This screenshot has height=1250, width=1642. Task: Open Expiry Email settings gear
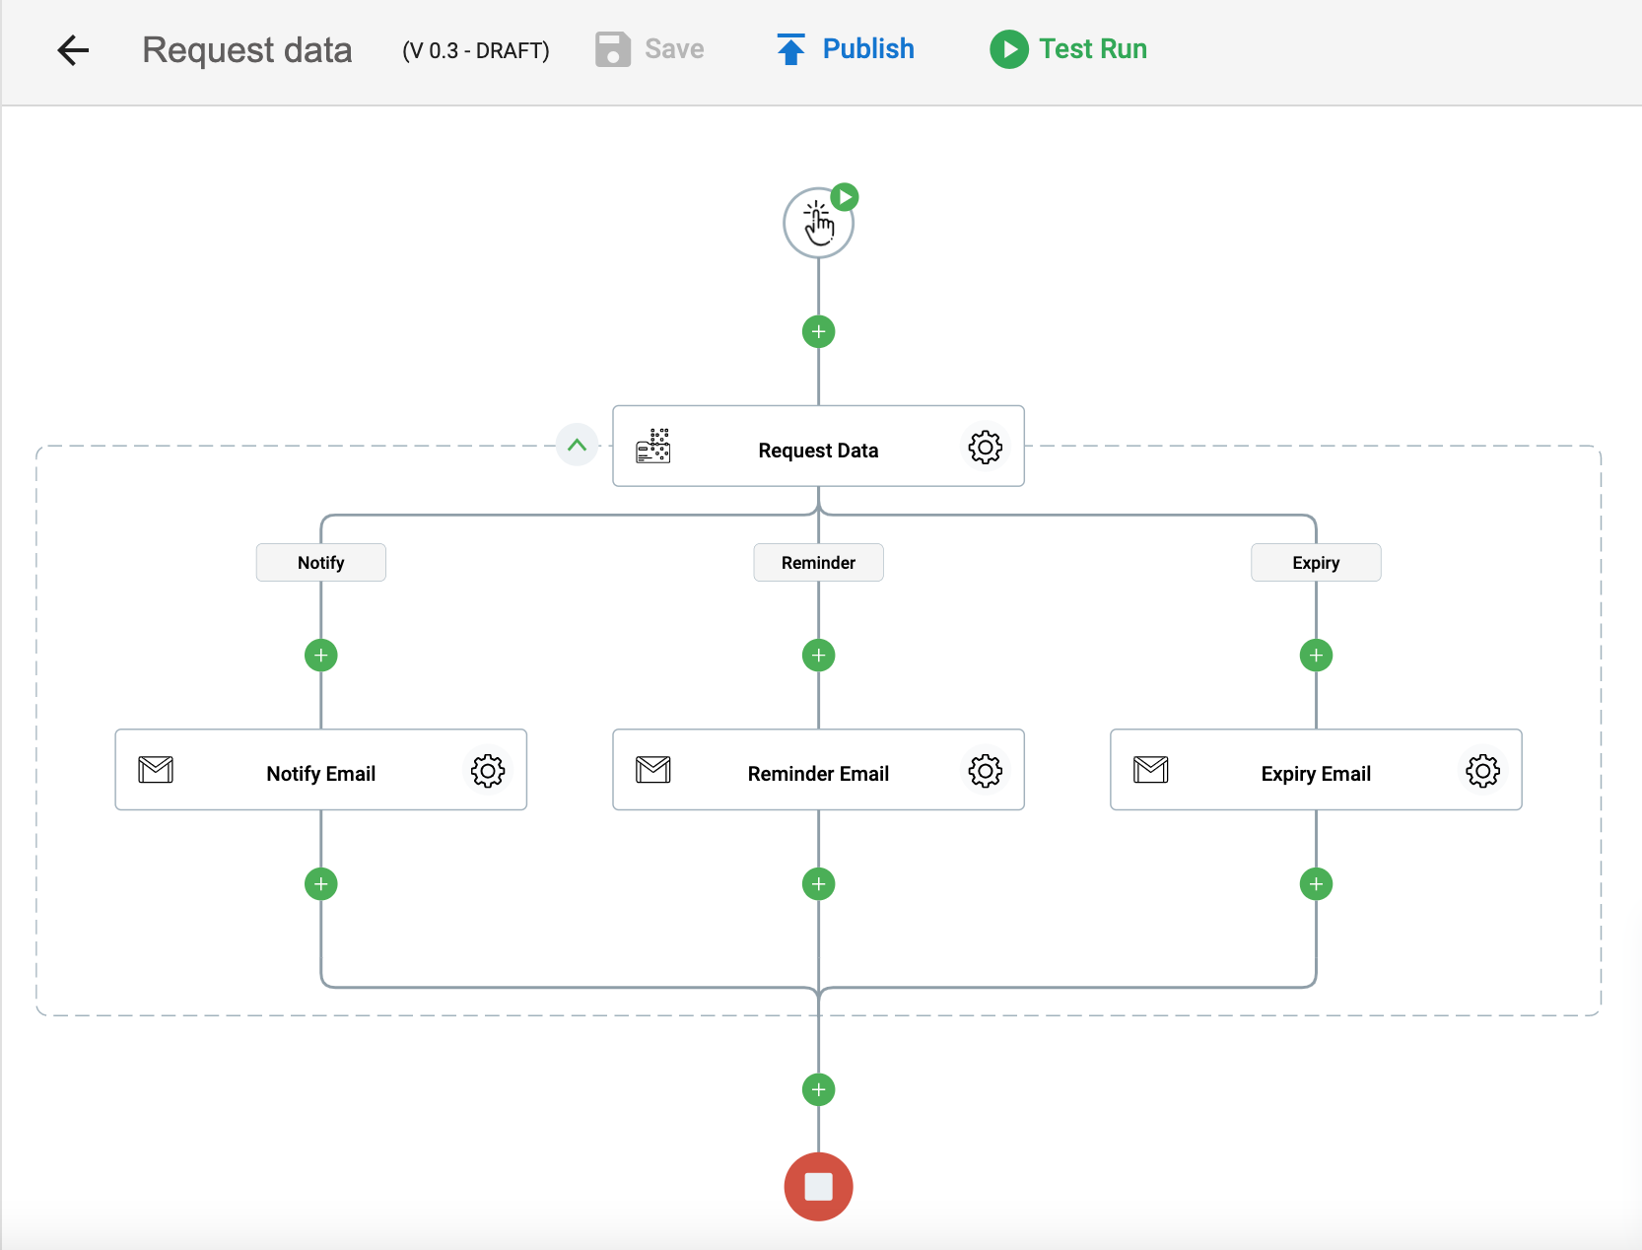tap(1482, 771)
